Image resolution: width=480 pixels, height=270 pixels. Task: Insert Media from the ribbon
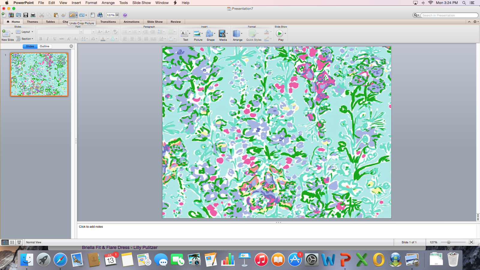pos(223,35)
